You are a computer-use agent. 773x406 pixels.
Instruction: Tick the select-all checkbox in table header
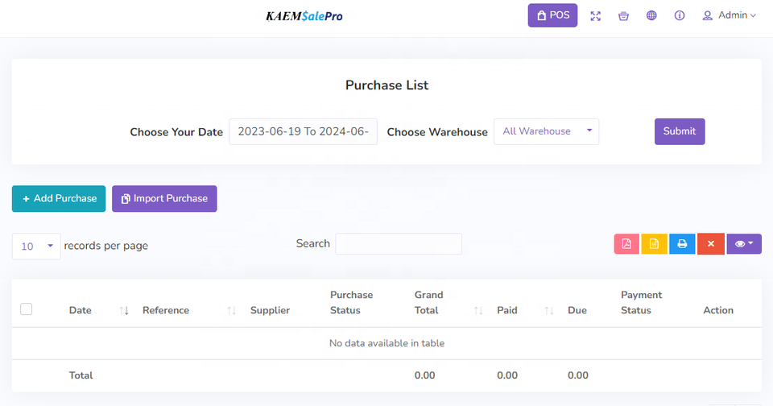click(26, 309)
